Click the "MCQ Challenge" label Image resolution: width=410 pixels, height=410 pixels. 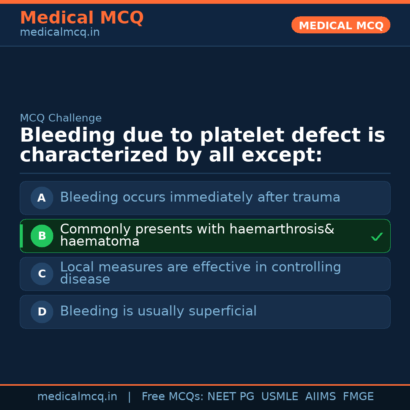point(61,118)
